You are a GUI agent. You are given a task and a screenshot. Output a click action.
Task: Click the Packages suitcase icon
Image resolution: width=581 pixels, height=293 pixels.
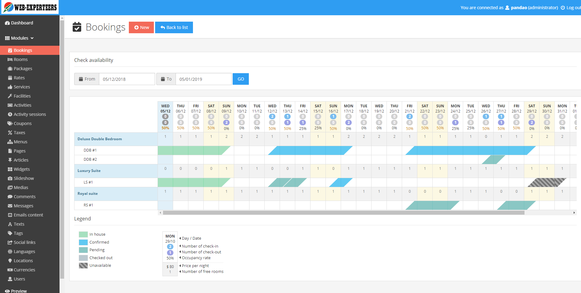tap(10, 69)
